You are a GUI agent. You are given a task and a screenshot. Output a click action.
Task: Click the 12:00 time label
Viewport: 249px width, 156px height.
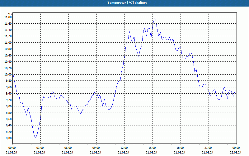coord(124,148)
